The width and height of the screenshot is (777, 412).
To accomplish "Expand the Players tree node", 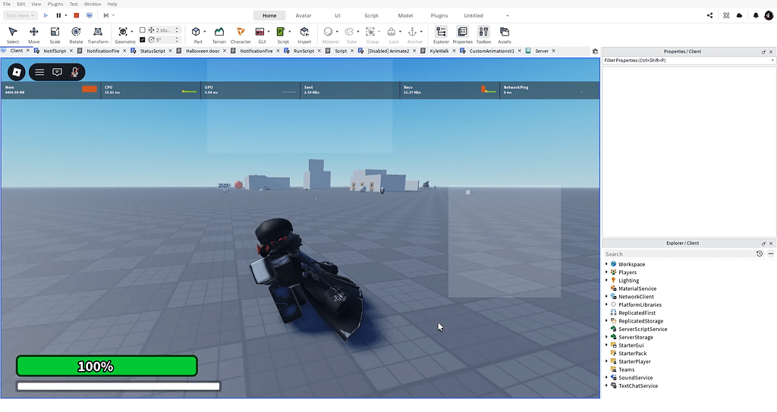I will (x=606, y=272).
